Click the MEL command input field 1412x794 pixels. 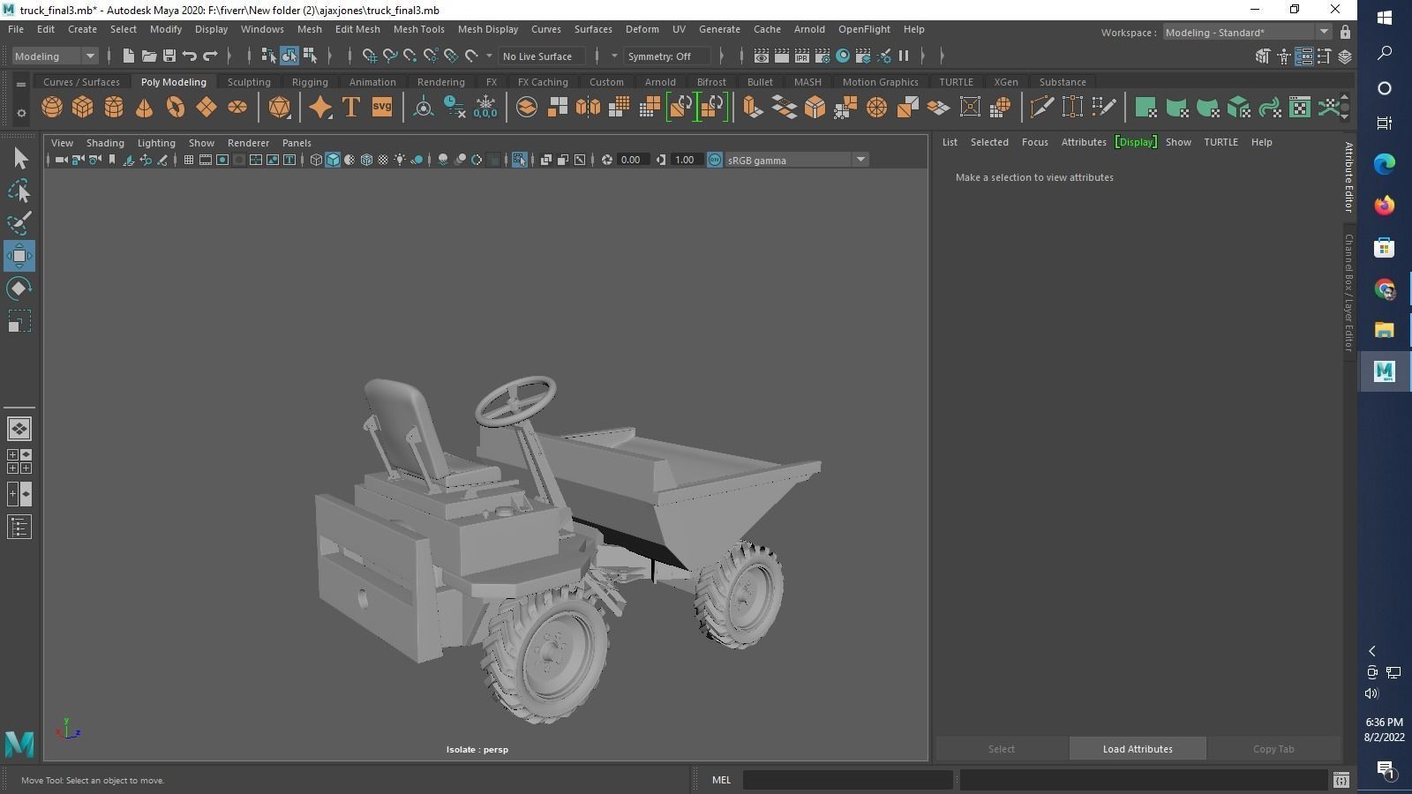848,780
